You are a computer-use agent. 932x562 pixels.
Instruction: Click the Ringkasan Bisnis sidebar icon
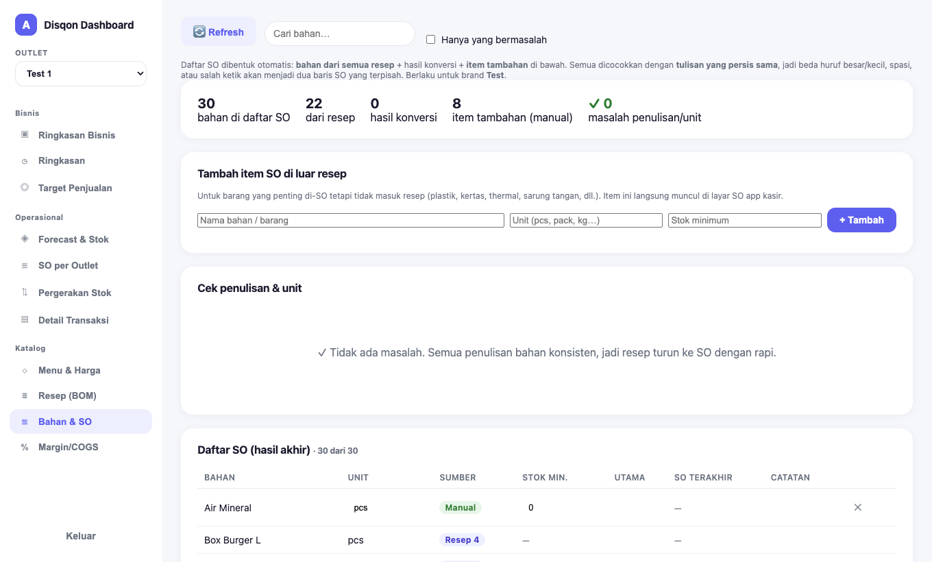click(x=25, y=134)
